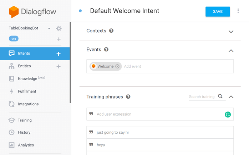Viewport: 249px width, 155px height.
Task: Click the Contexts section heading
Action: pyautogui.click(x=96, y=31)
